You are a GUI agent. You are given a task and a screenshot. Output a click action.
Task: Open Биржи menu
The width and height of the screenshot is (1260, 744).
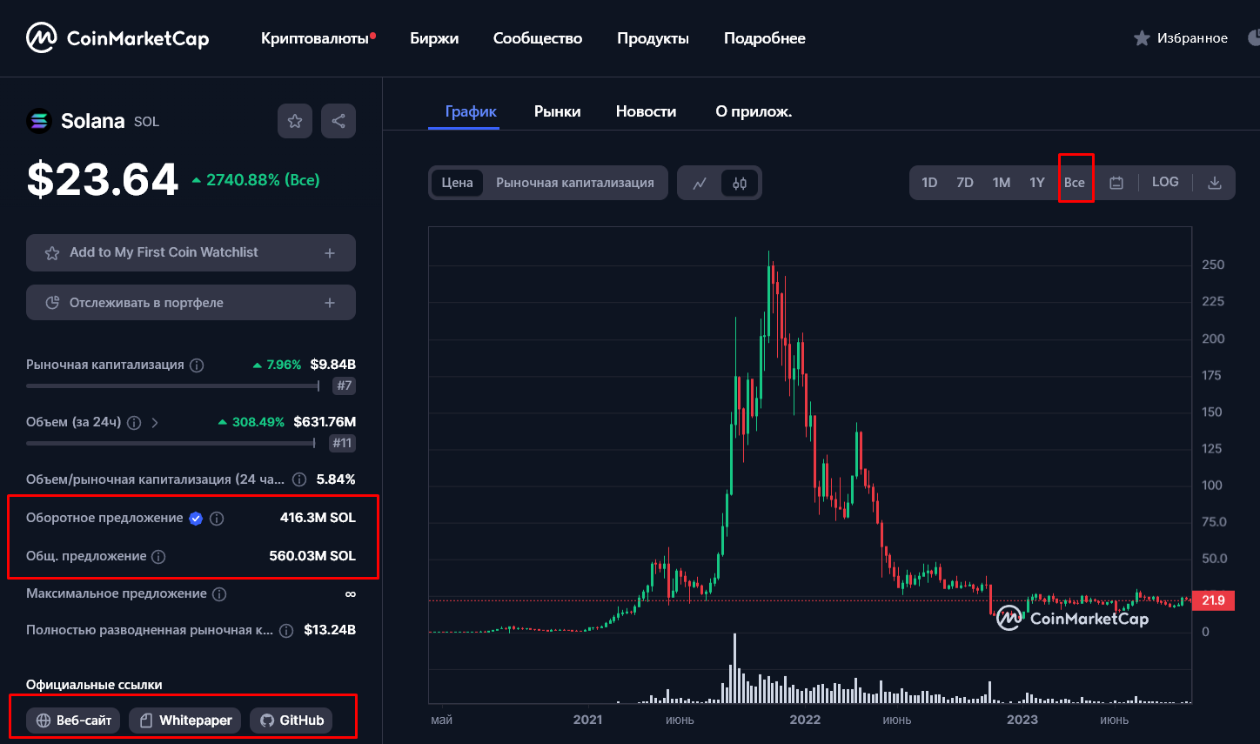pyautogui.click(x=434, y=38)
